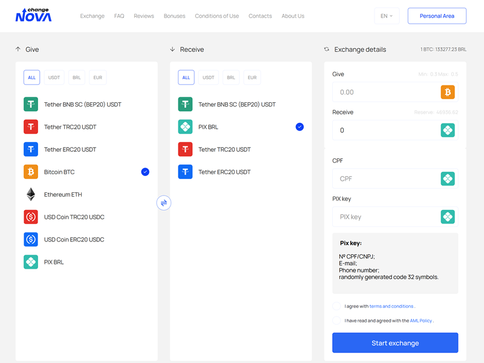Viewport: 484px width, 363px height.
Task: Click the Receive amount input field
Action: pos(395,130)
